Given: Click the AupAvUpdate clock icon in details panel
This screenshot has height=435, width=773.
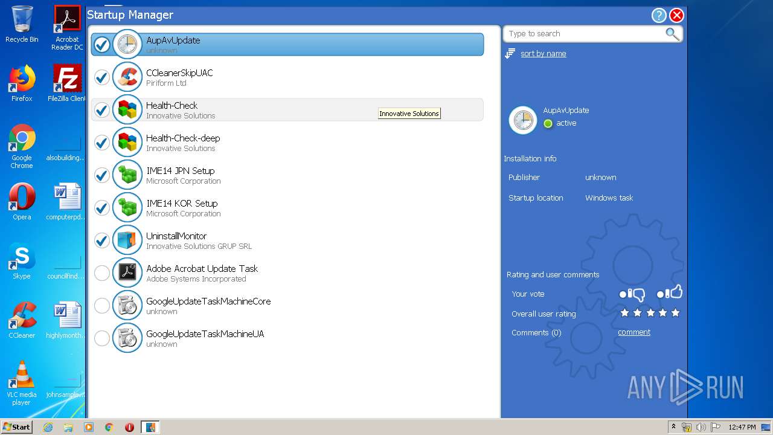Looking at the screenshot, I should 523,120.
